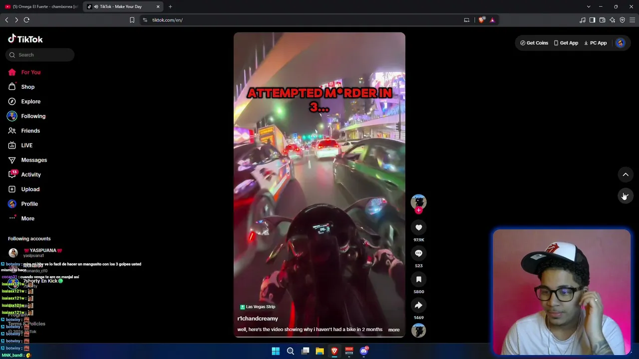Open the Brave VPN shield icon
This screenshot has height=359, width=639.
(x=622, y=20)
